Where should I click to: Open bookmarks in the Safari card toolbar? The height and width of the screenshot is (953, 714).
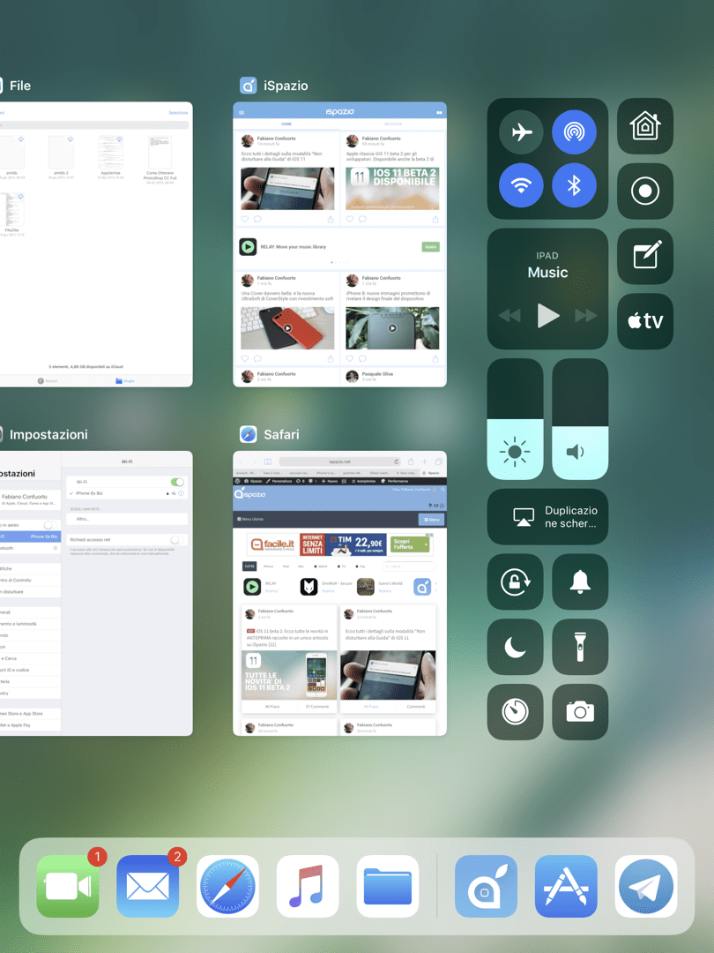tap(268, 461)
